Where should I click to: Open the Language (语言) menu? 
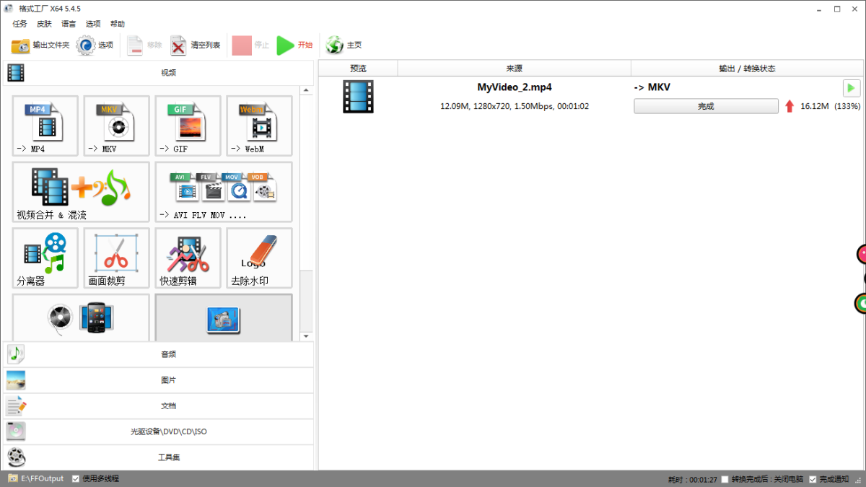69,24
